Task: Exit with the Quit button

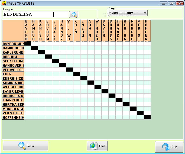Action: (169, 147)
